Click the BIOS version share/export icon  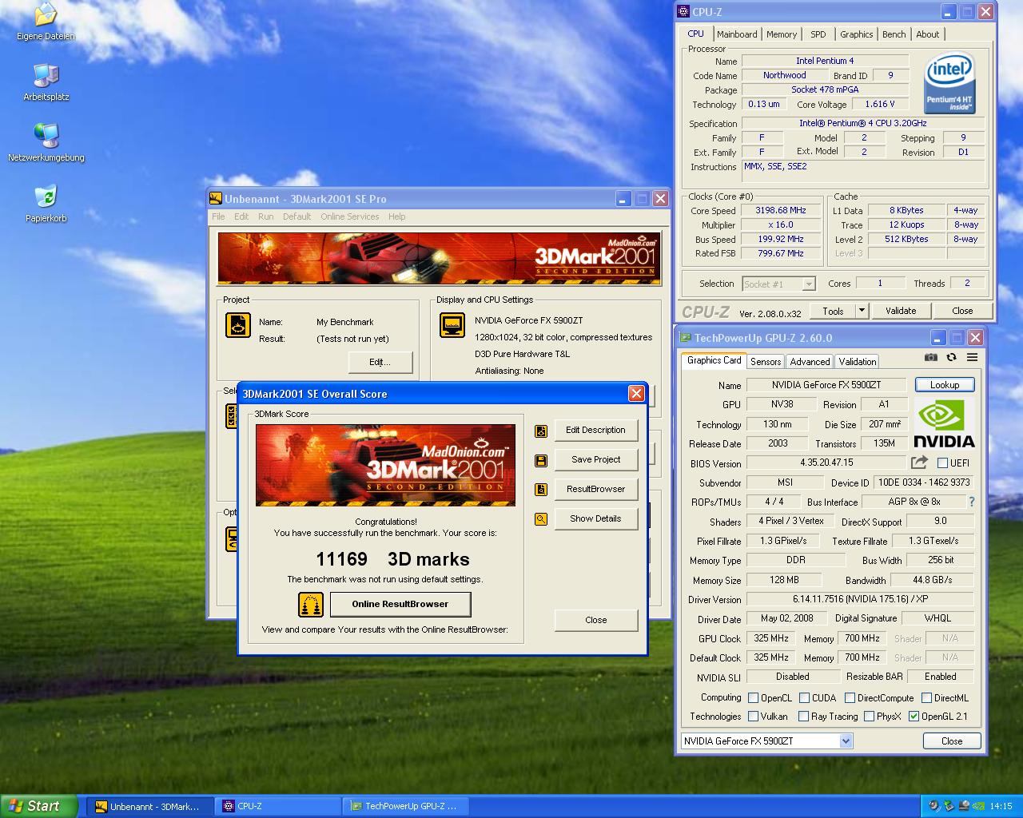(919, 463)
